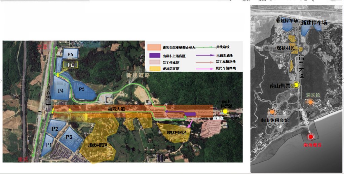The height and width of the screenshot is (174, 344).
Task: Select the orange 旅客自驾车辆禁止驶入 legend swatch
Action: coord(154,47)
